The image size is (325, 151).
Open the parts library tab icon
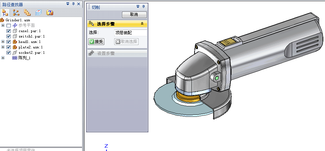(x=27, y=13)
